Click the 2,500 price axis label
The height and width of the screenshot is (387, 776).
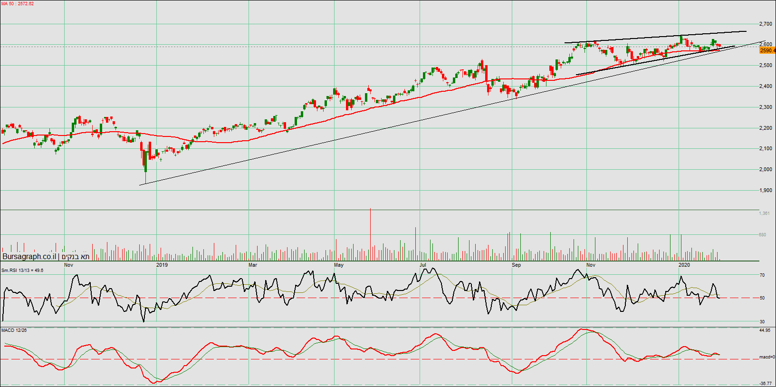click(x=766, y=66)
